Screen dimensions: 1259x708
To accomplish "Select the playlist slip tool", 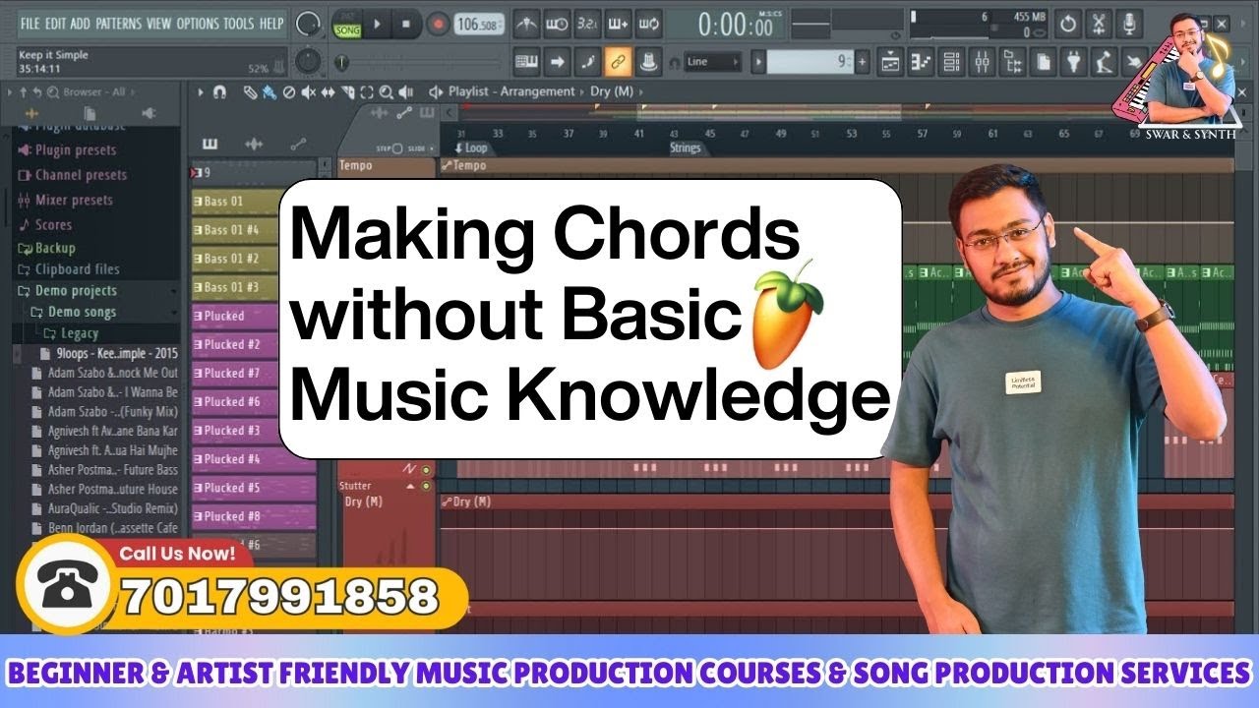I will click(329, 91).
